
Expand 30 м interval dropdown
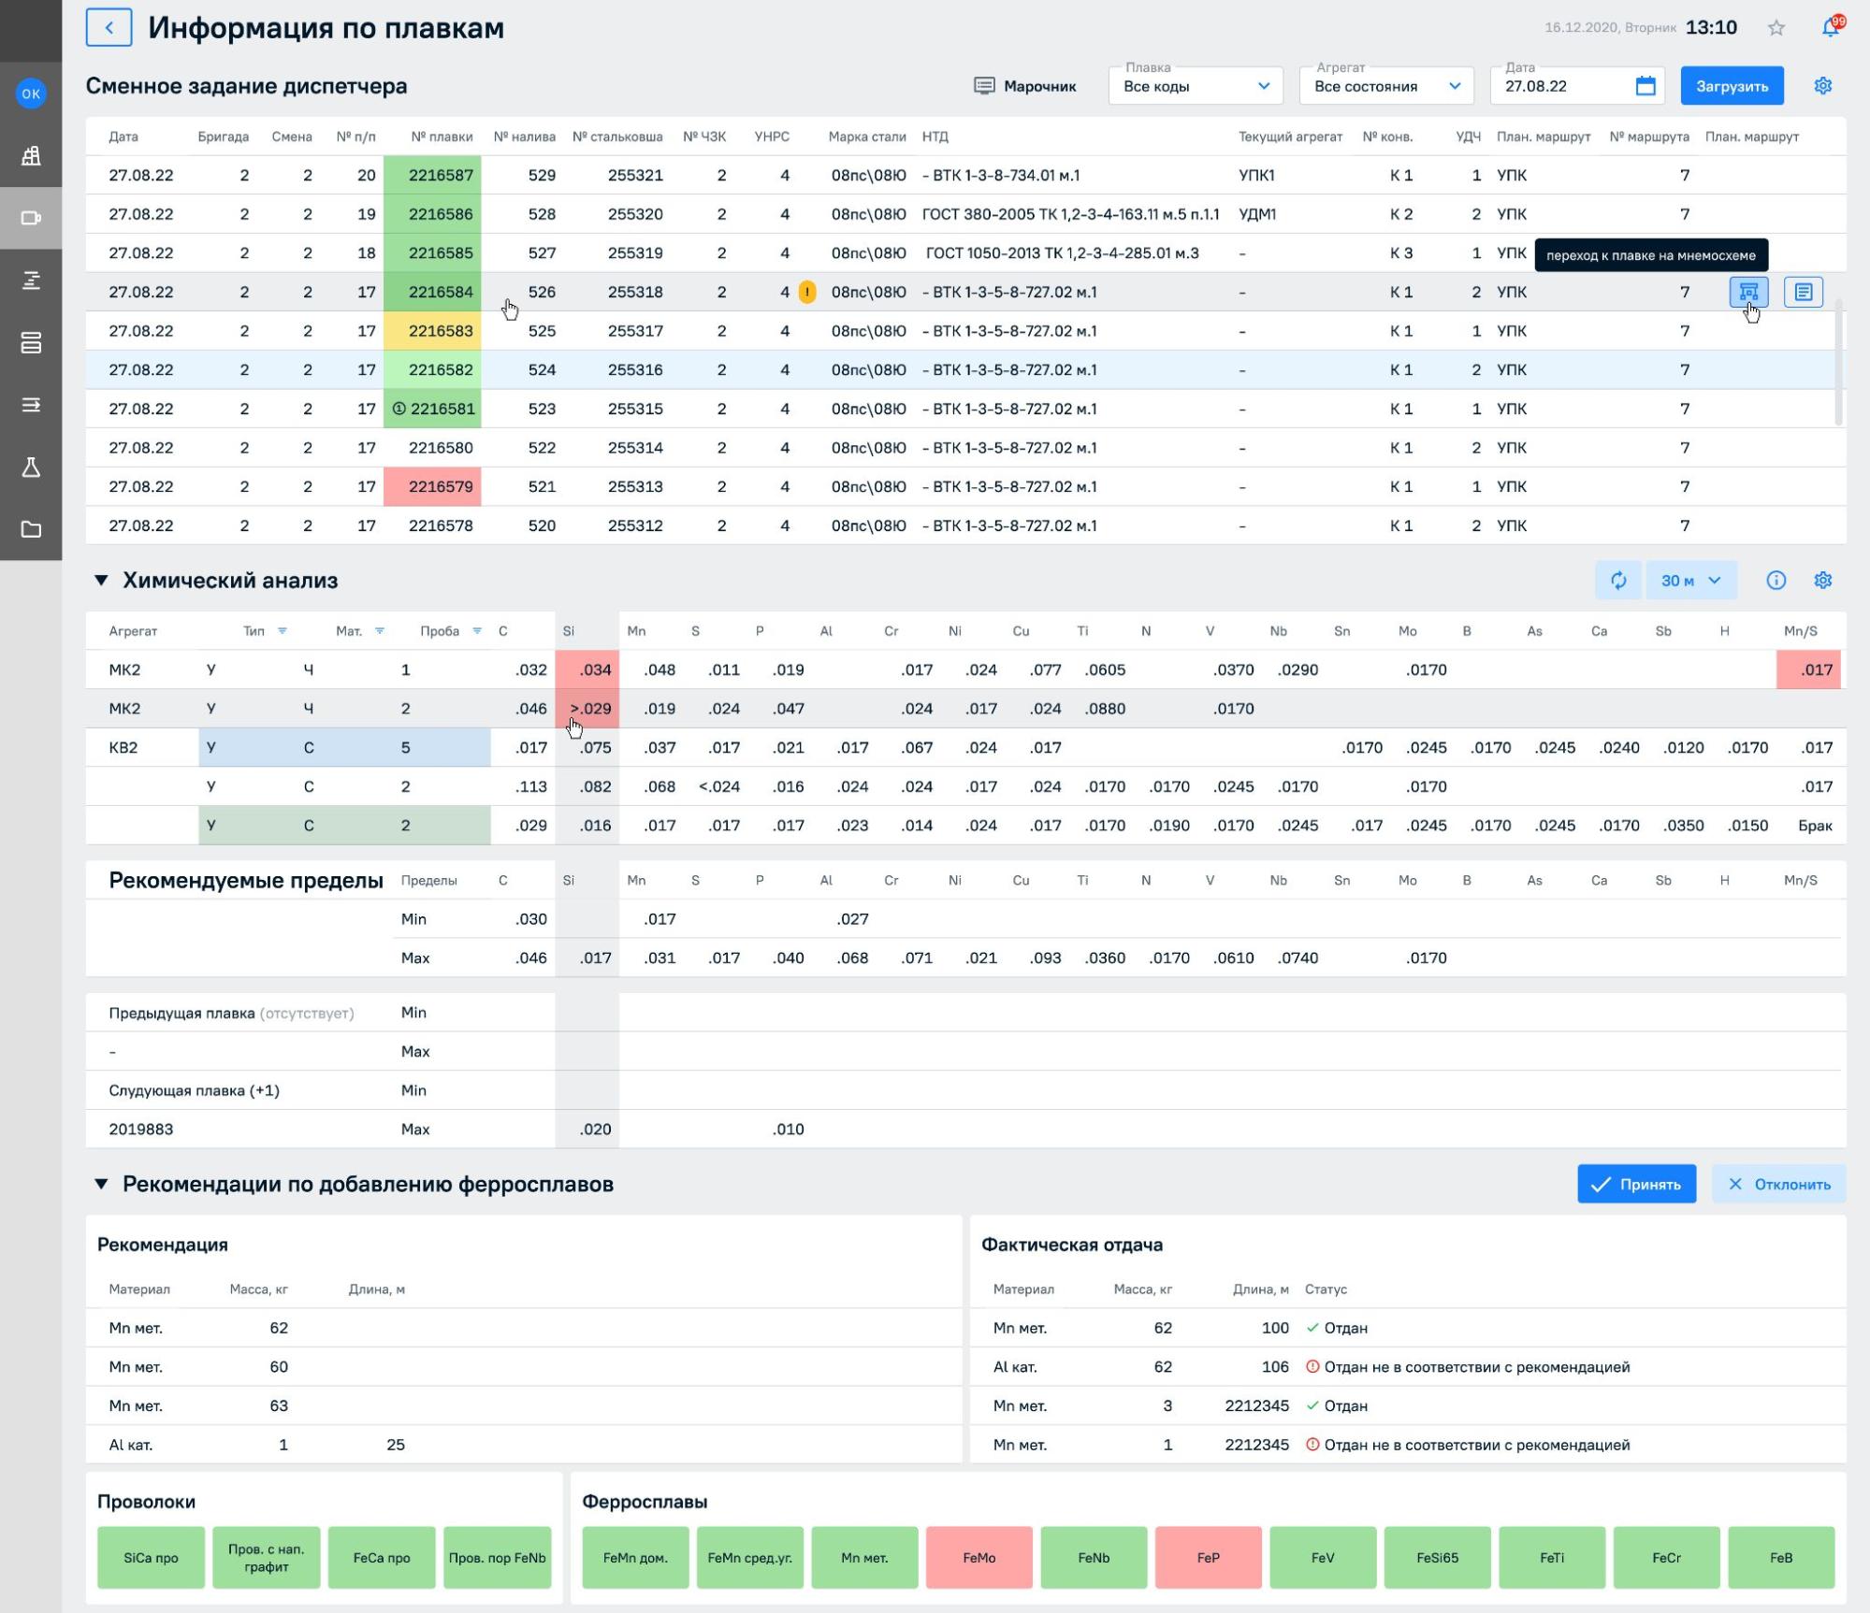tap(1690, 581)
